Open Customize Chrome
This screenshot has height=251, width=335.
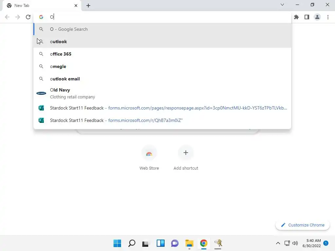(x=303, y=225)
